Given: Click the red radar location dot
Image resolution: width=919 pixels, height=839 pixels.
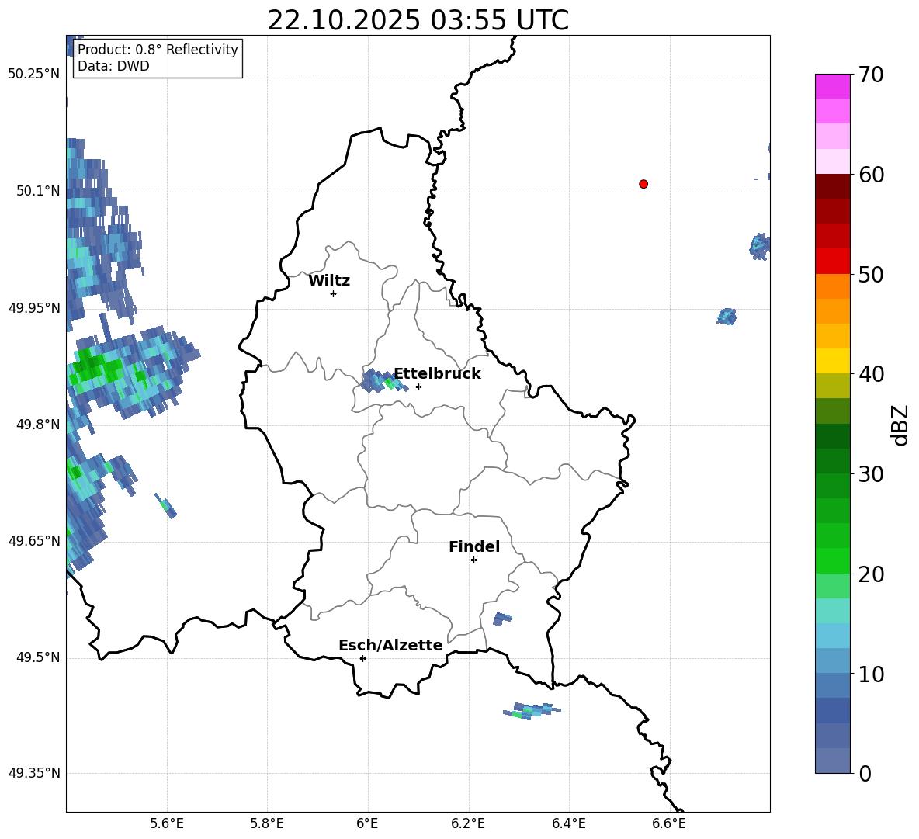Looking at the screenshot, I should click(x=643, y=184).
